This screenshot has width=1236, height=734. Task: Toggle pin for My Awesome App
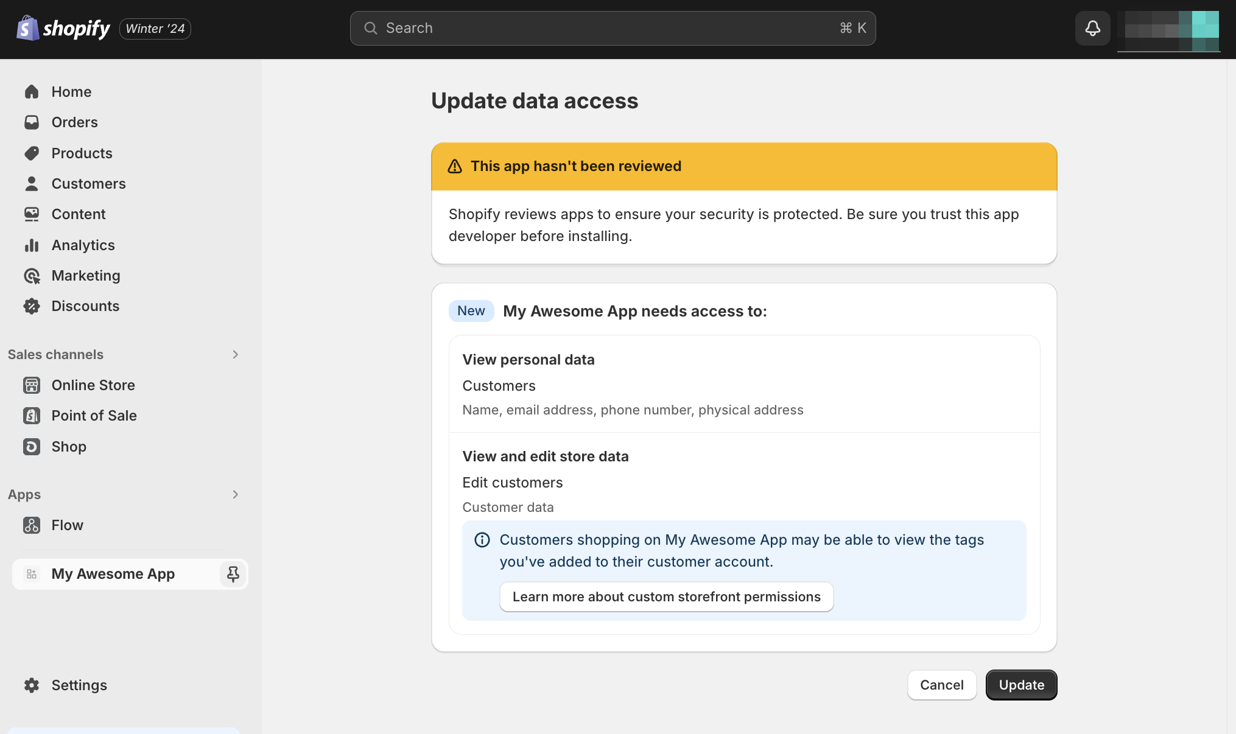[233, 574]
